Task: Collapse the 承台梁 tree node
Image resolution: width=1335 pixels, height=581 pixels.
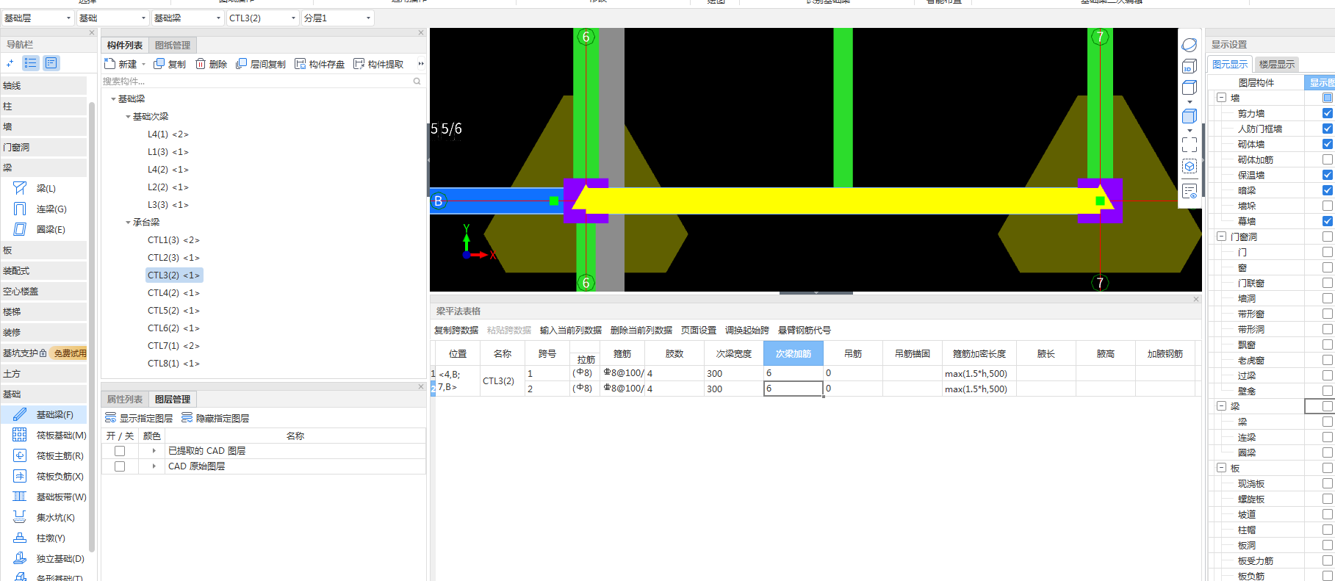Action: click(x=128, y=223)
